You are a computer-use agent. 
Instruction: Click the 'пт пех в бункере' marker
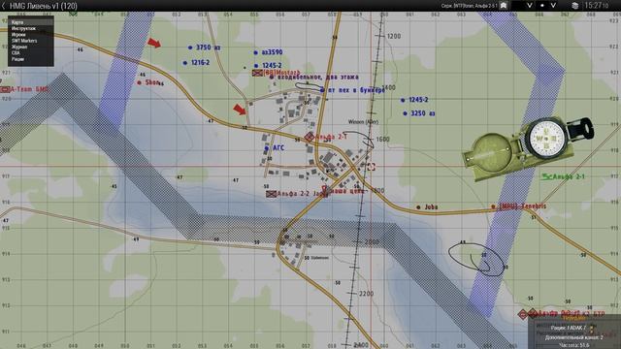[x=322, y=90]
